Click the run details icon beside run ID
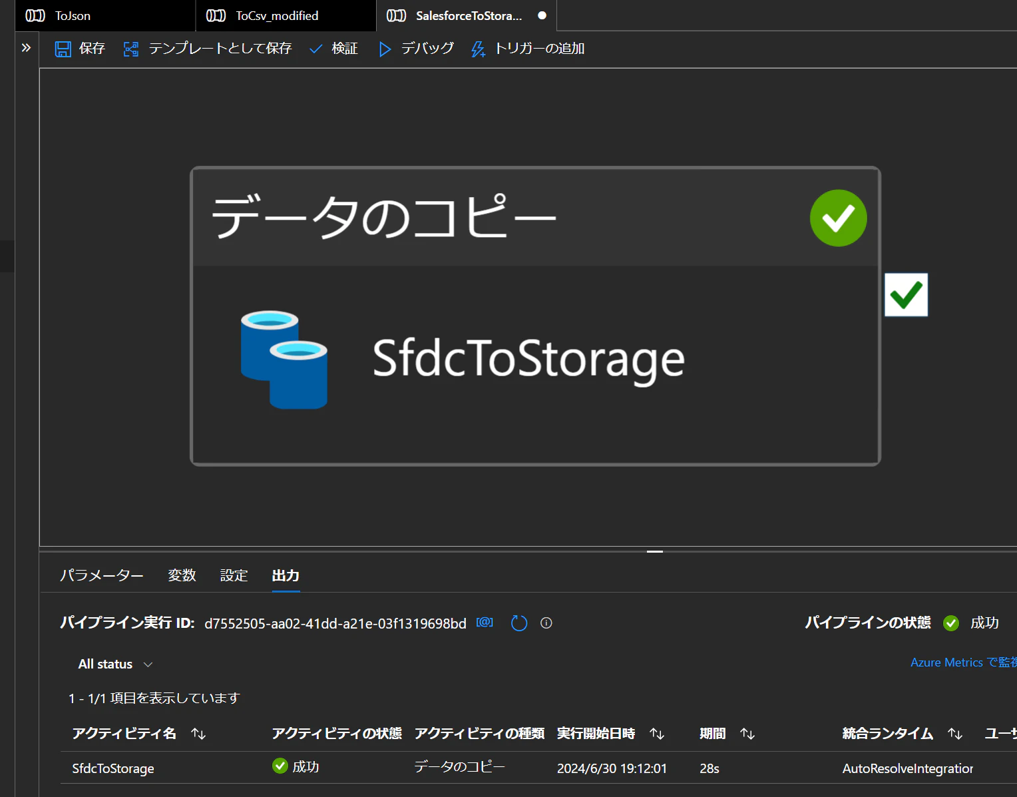This screenshot has width=1017, height=797. [485, 623]
